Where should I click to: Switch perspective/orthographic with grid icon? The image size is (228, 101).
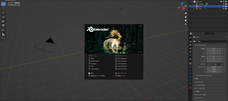185,24
